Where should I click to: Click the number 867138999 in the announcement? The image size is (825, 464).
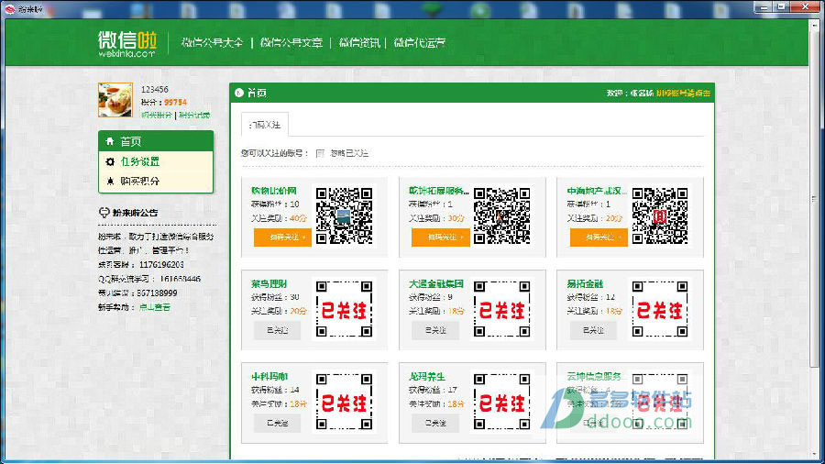pyautogui.click(x=157, y=293)
